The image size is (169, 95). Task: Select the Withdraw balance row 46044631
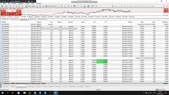click(x=85, y=58)
